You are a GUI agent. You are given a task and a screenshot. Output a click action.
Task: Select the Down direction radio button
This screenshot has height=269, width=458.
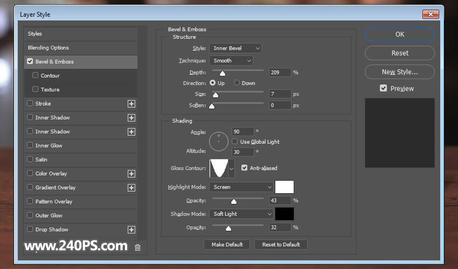(x=237, y=83)
